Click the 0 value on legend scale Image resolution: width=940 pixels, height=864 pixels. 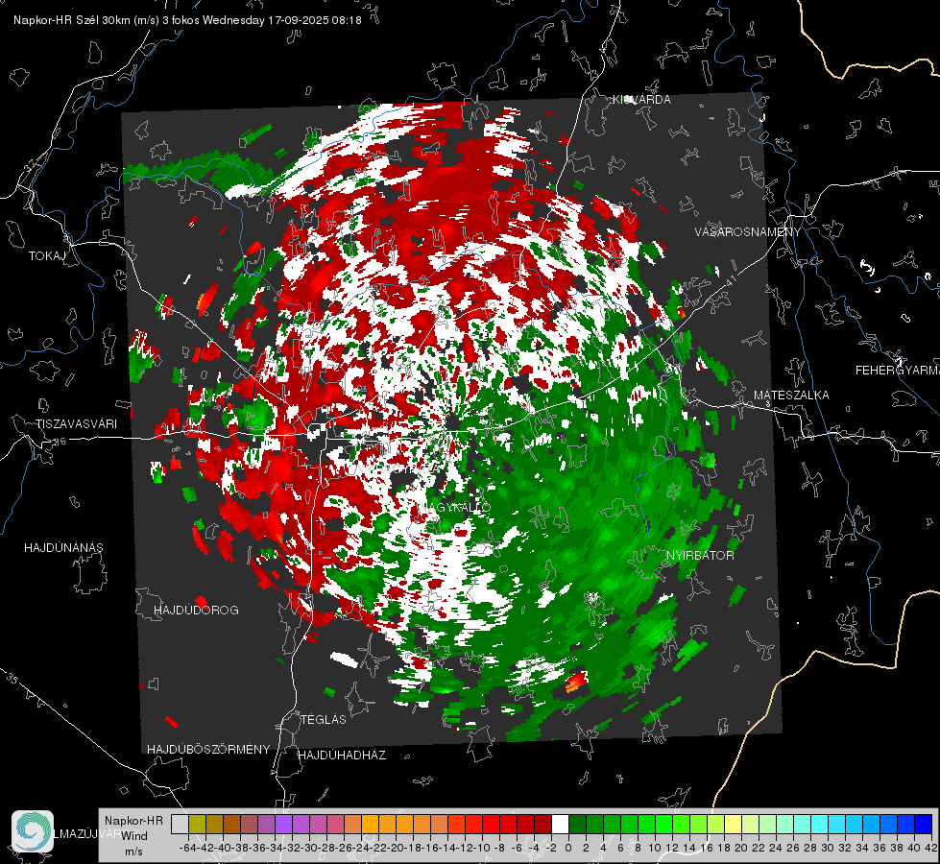click(x=568, y=848)
